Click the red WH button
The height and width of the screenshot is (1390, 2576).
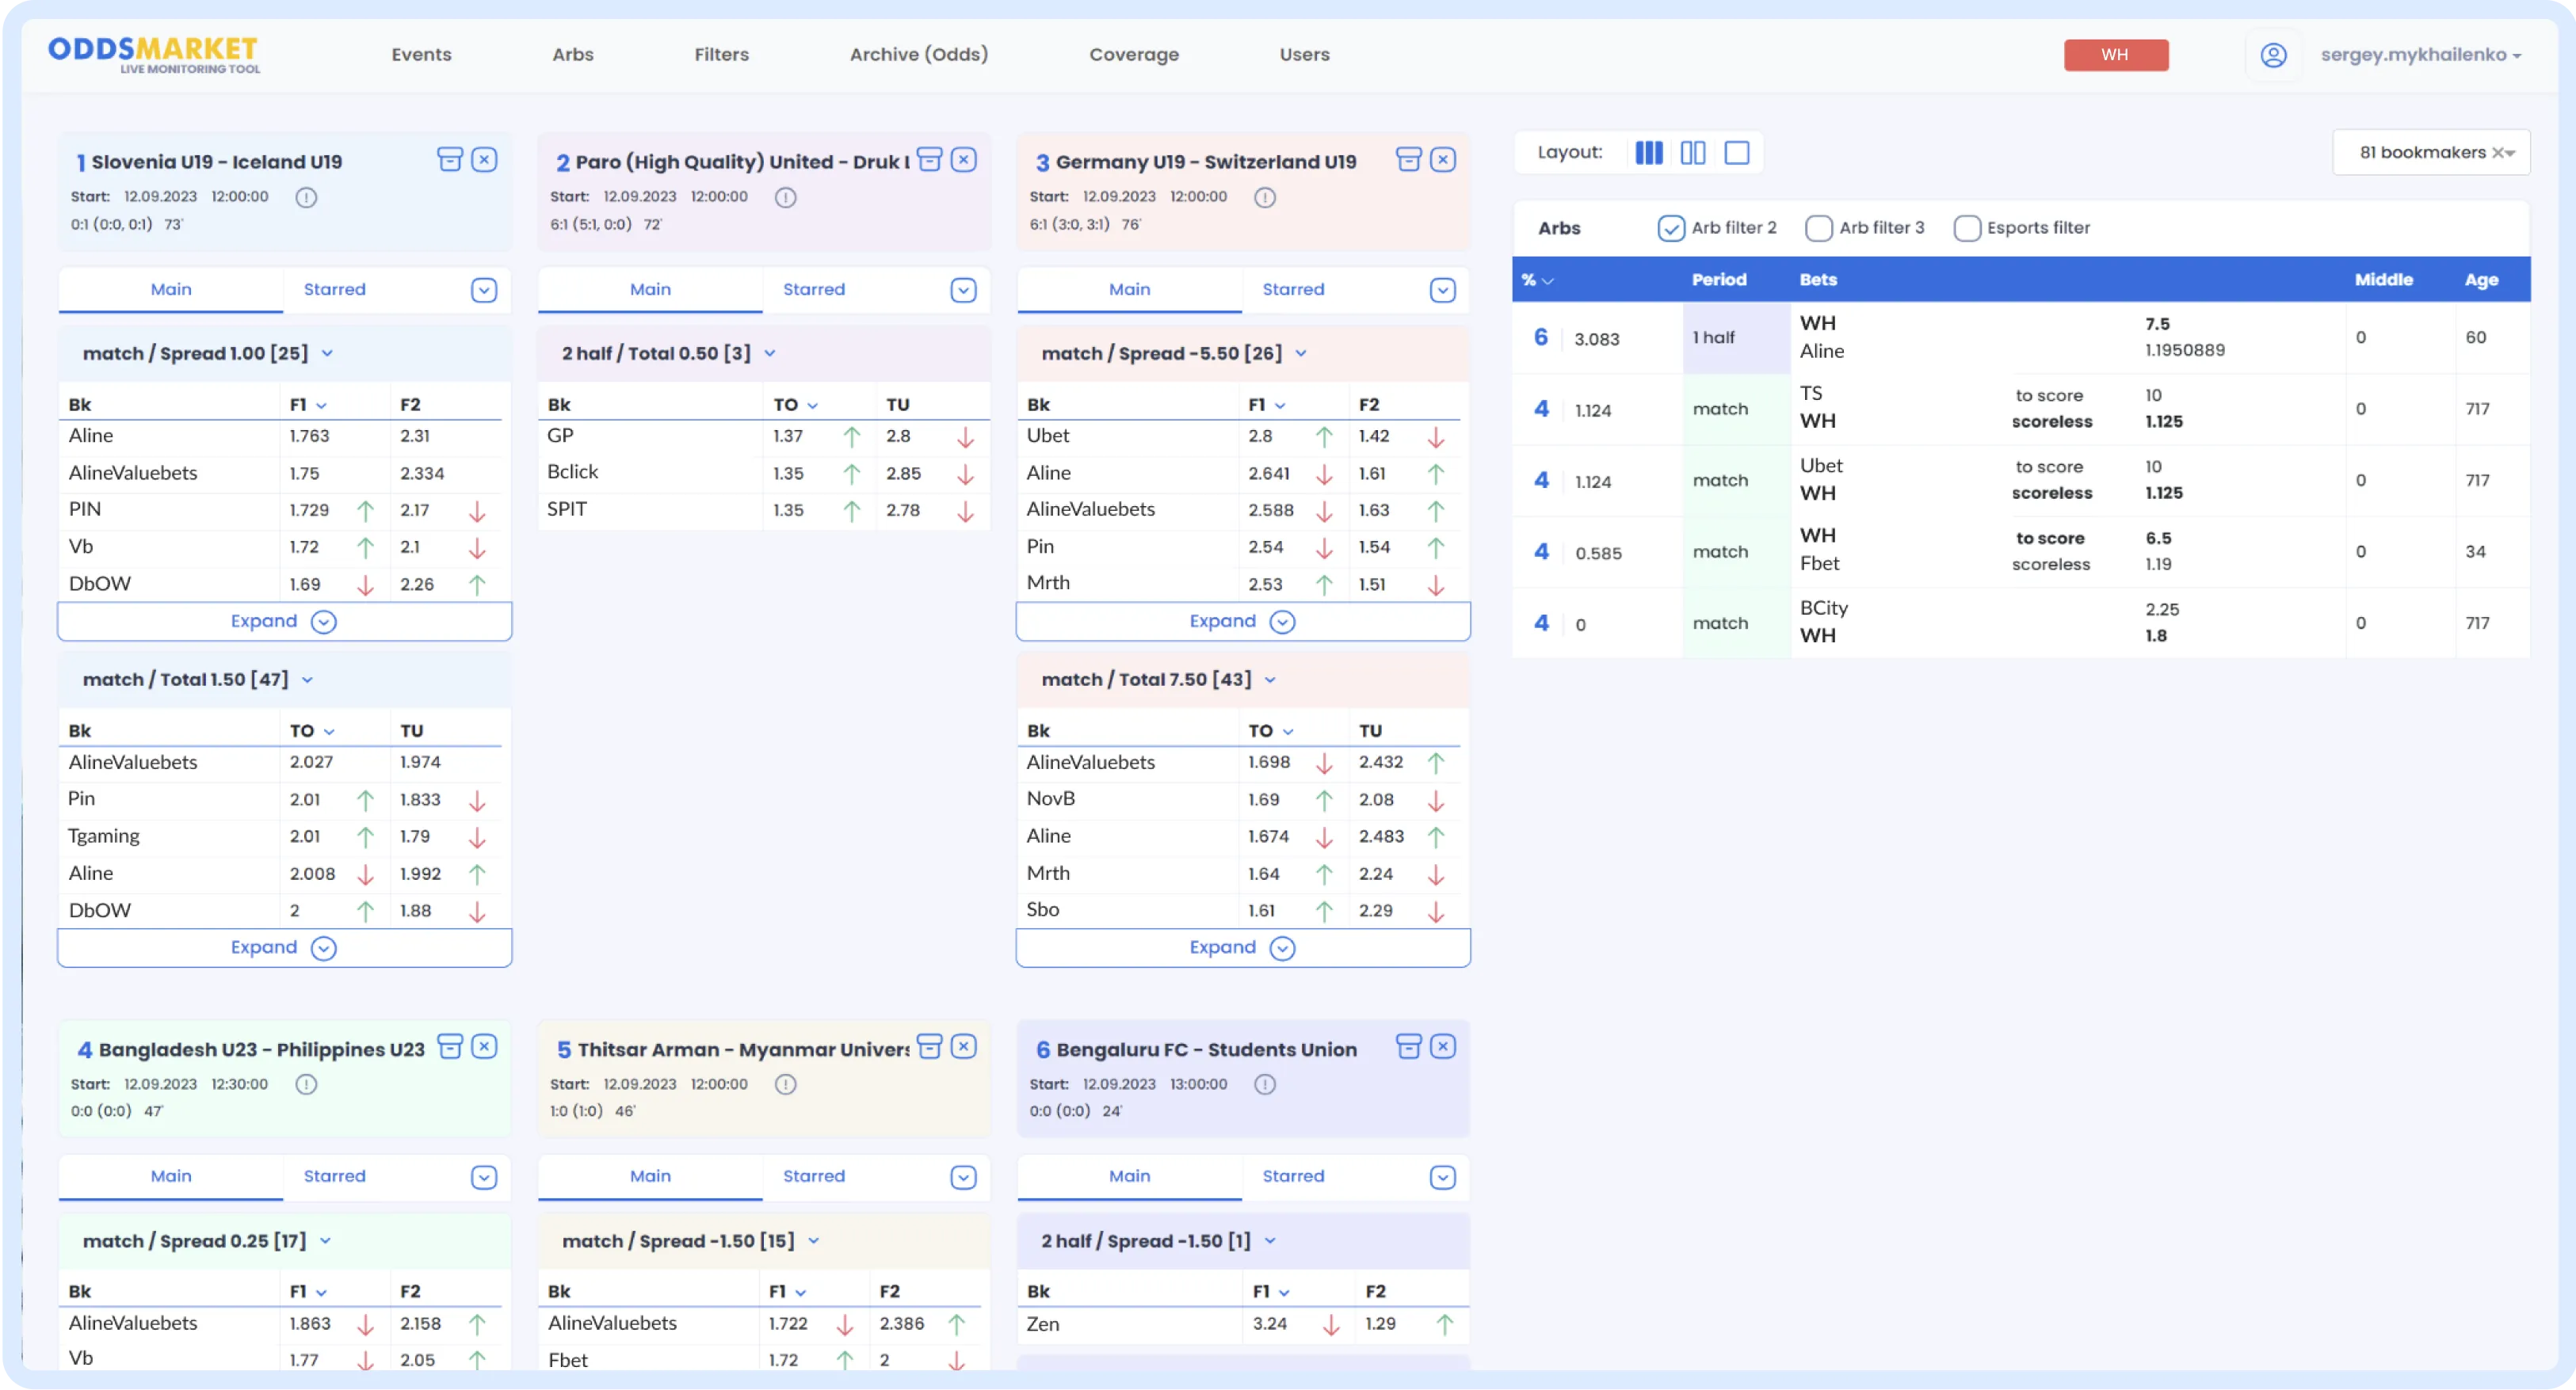(2115, 55)
